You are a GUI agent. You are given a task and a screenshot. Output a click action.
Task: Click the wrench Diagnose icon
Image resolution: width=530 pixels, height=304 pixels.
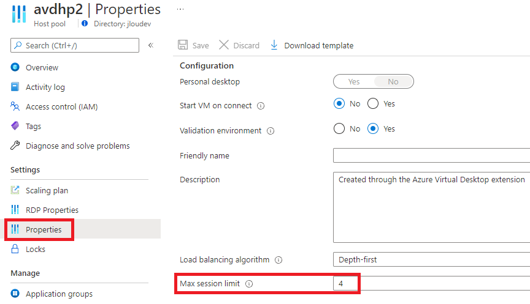(x=15, y=145)
